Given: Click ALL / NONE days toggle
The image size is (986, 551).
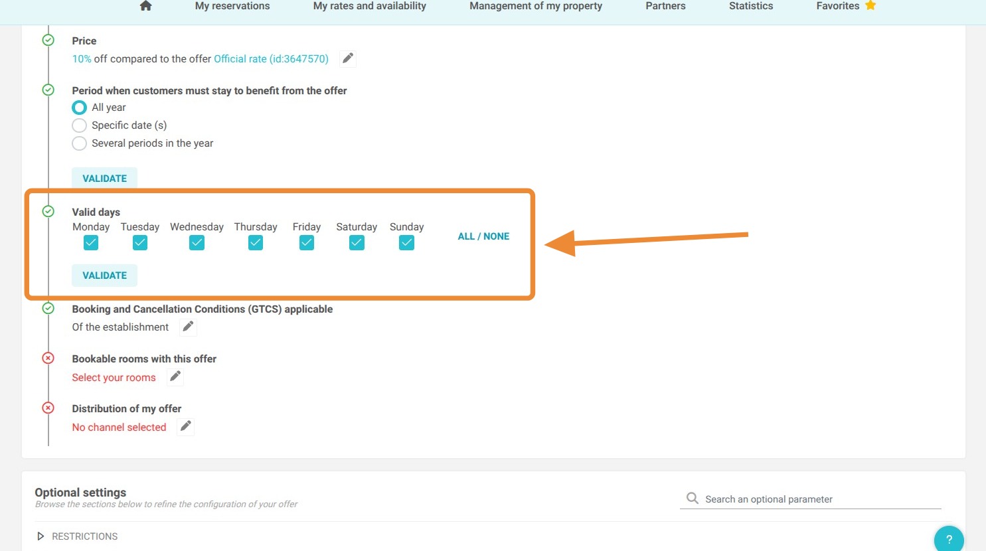Looking at the screenshot, I should point(483,236).
